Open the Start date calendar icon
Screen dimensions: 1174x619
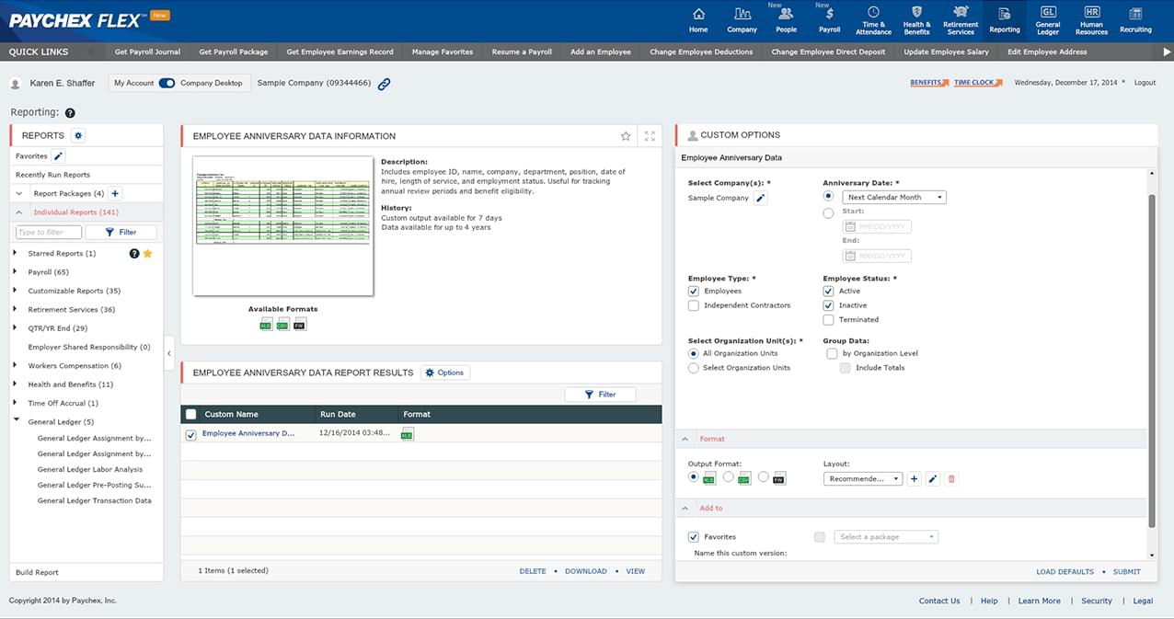[x=850, y=226]
